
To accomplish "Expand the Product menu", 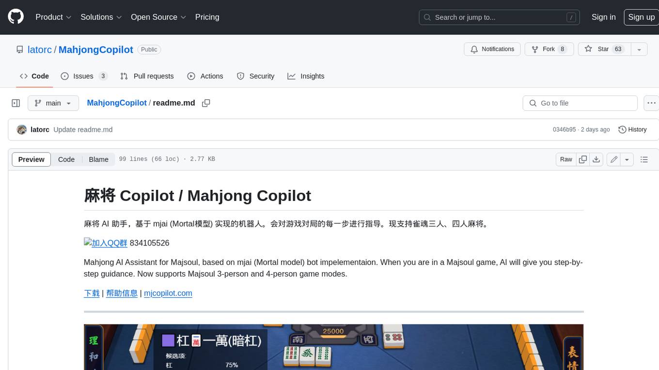I will [53, 17].
